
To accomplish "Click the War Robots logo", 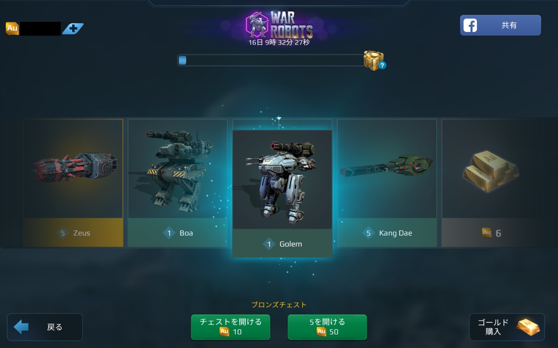I will pos(279,25).
